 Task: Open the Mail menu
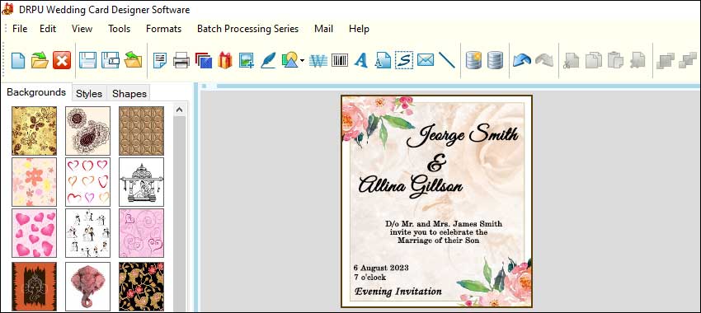click(x=323, y=29)
